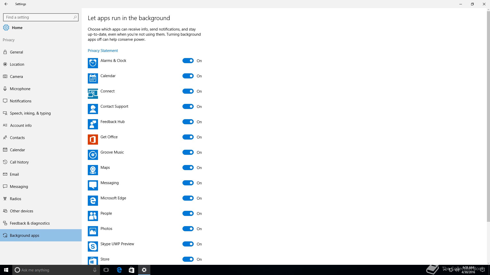Viewport: 490px width, 275px height.
Task: Select Contacts in the sidebar
Action: tap(41, 137)
